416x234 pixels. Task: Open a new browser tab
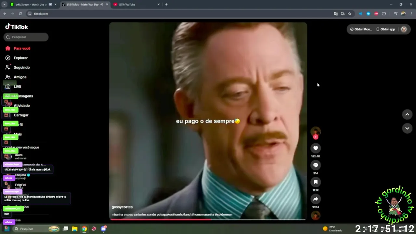[x=166, y=5]
